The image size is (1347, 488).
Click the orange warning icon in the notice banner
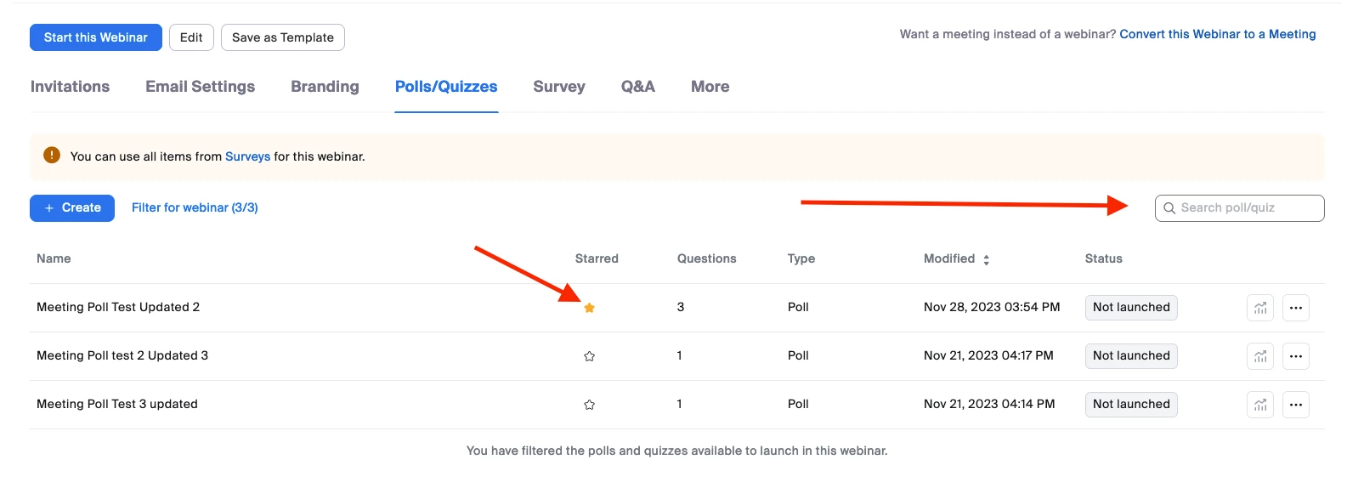52,155
